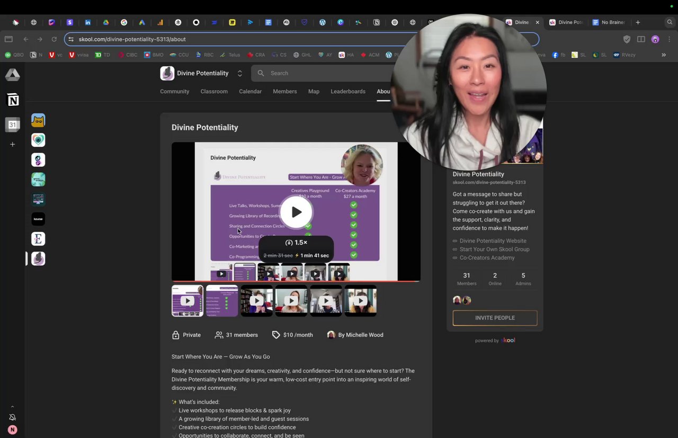The height and width of the screenshot is (438, 678).
Task: Open a new tab with plus button
Action: [638, 22]
